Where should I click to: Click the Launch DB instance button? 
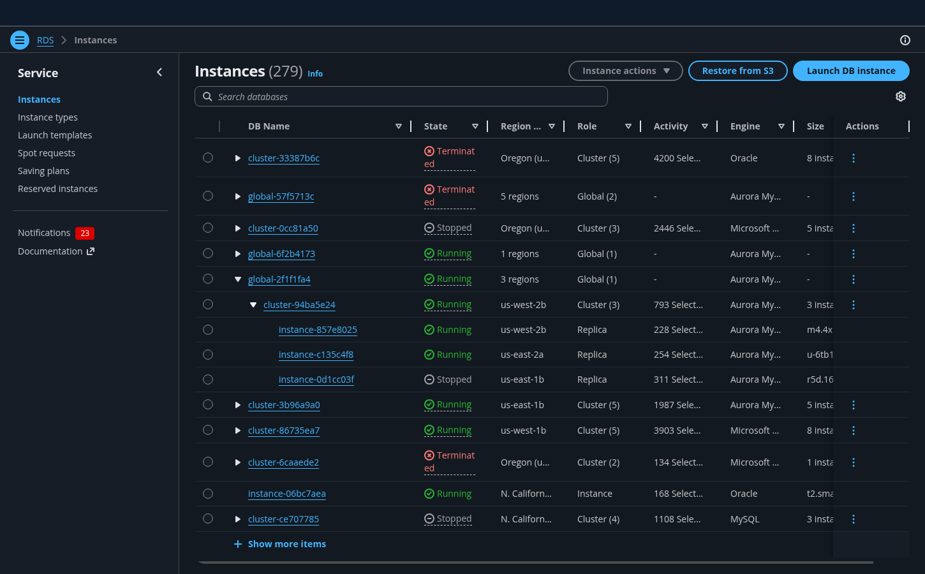coord(850,71)
